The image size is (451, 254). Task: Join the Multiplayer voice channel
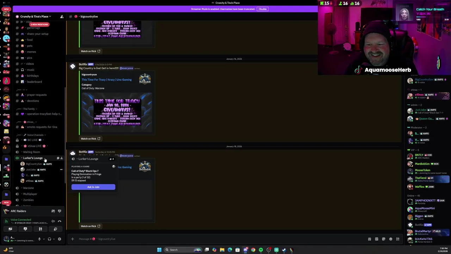(x=39, y=194)
